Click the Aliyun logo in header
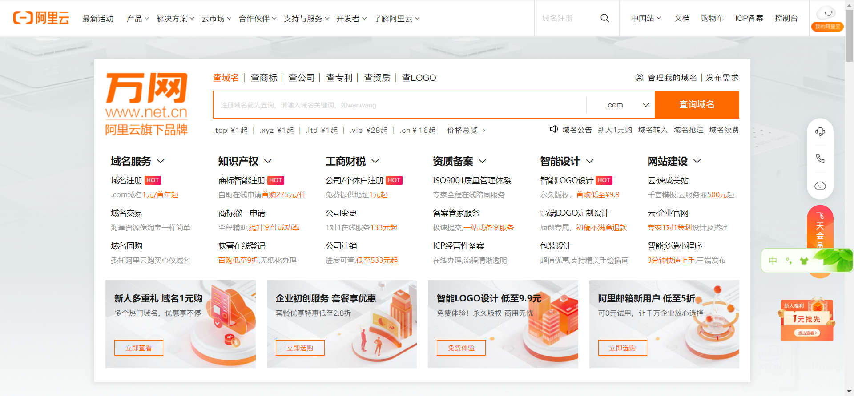 click(x=41, y=18)
